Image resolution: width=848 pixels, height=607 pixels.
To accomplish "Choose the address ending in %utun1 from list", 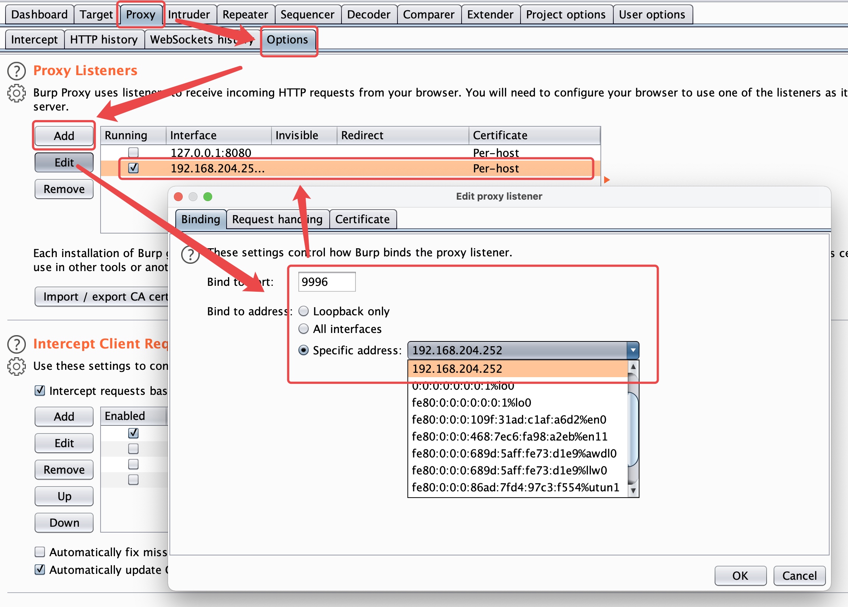I will coord(515,487).
